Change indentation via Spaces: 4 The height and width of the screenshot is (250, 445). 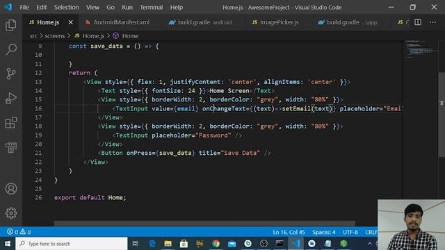point(324,232)
